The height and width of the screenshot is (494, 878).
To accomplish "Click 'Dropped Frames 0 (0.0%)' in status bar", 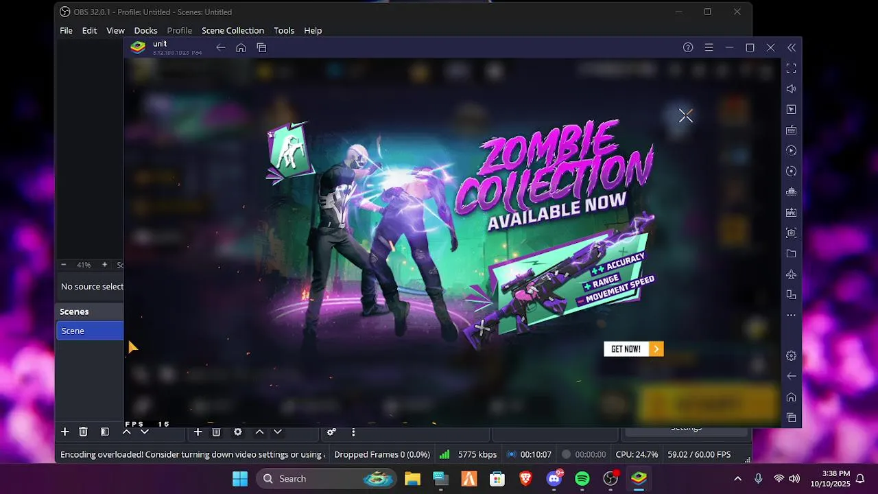I will click(382, 454).
